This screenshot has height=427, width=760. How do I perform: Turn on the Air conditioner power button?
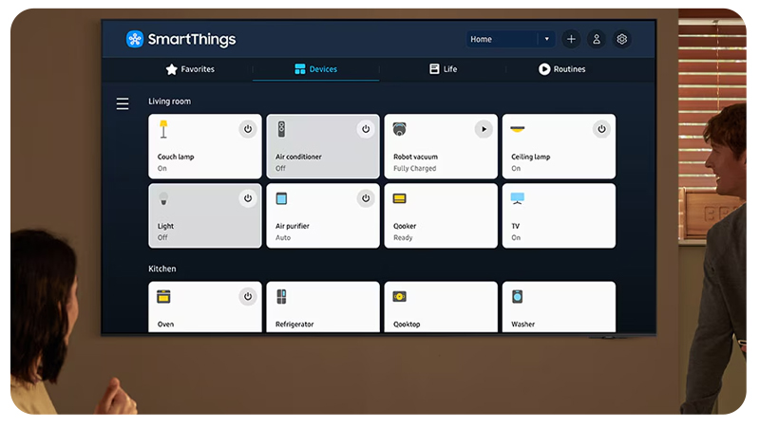(366, 129)
